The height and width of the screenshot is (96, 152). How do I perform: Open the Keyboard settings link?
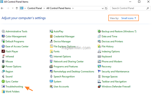pos(107,56)
